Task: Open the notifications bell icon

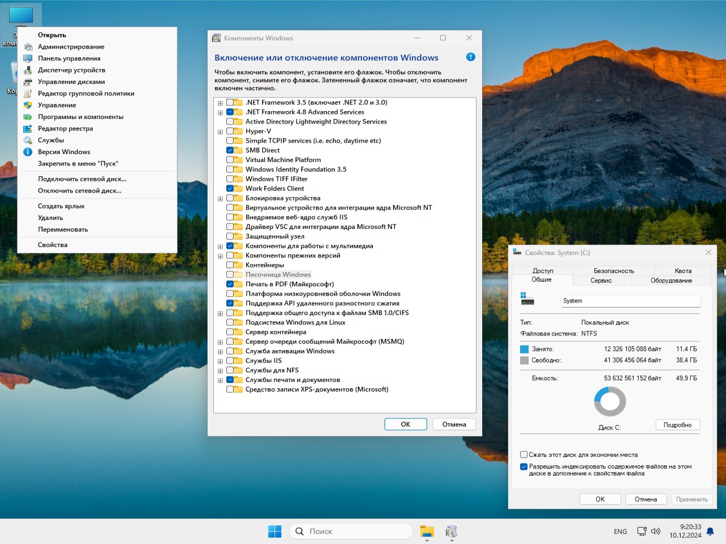Action: [x=710, y=532]
